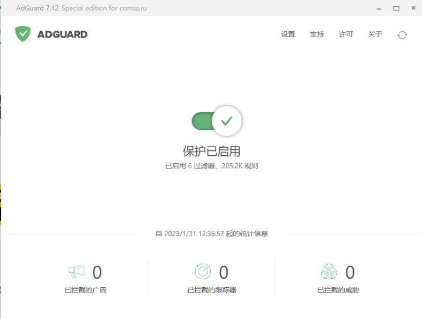The height and width of the screenshot is (319, 422).
Task: Click the 保护已启用 status heading
Action: (x=212, y=151)
